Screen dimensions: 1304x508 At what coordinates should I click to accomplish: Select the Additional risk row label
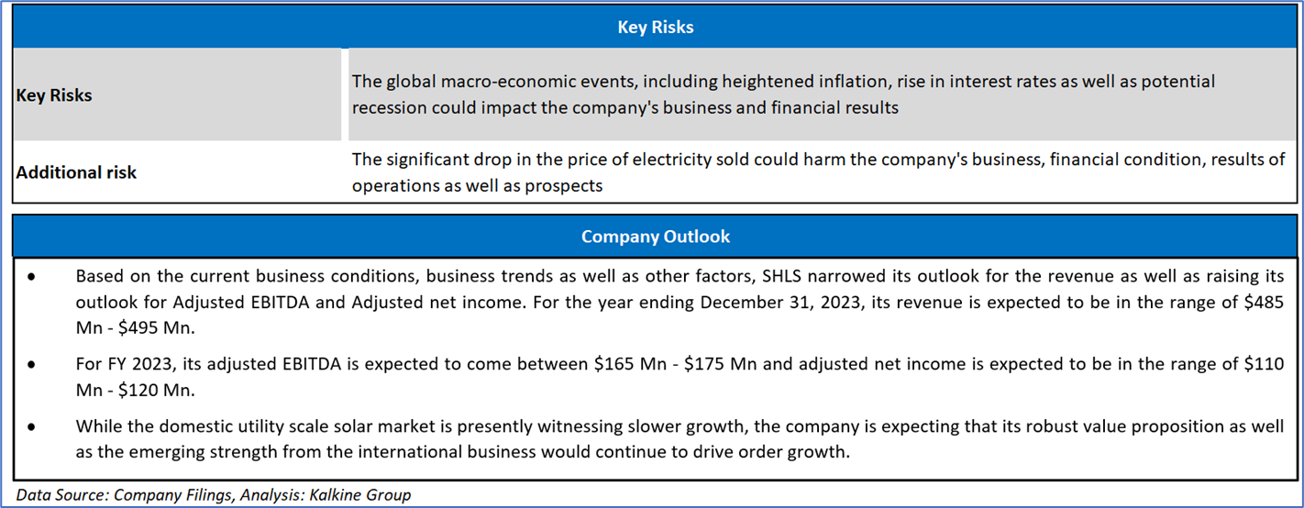coord(76,172)
